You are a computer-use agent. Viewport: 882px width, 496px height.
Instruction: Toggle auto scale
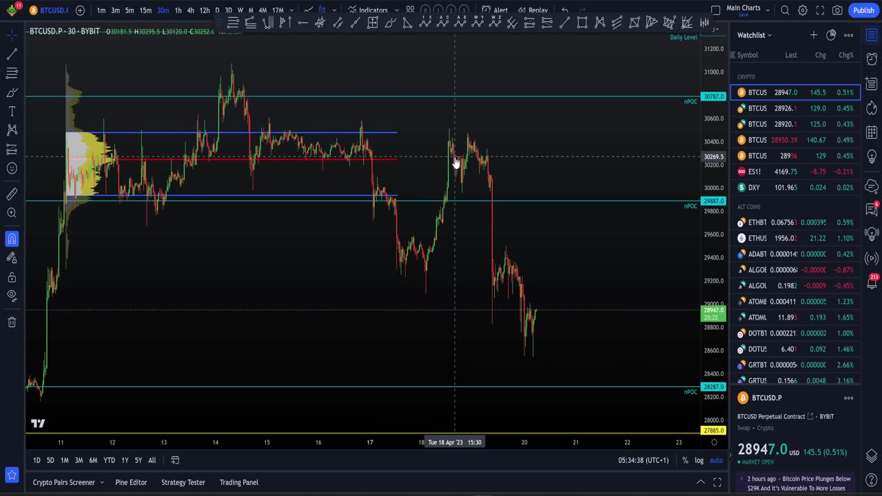(x=717, y=460)
